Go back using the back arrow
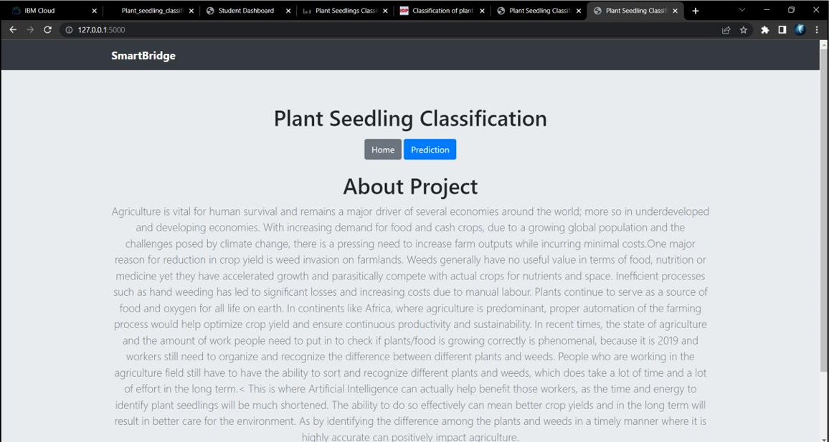The image size is (829, 442). (13, 30)
